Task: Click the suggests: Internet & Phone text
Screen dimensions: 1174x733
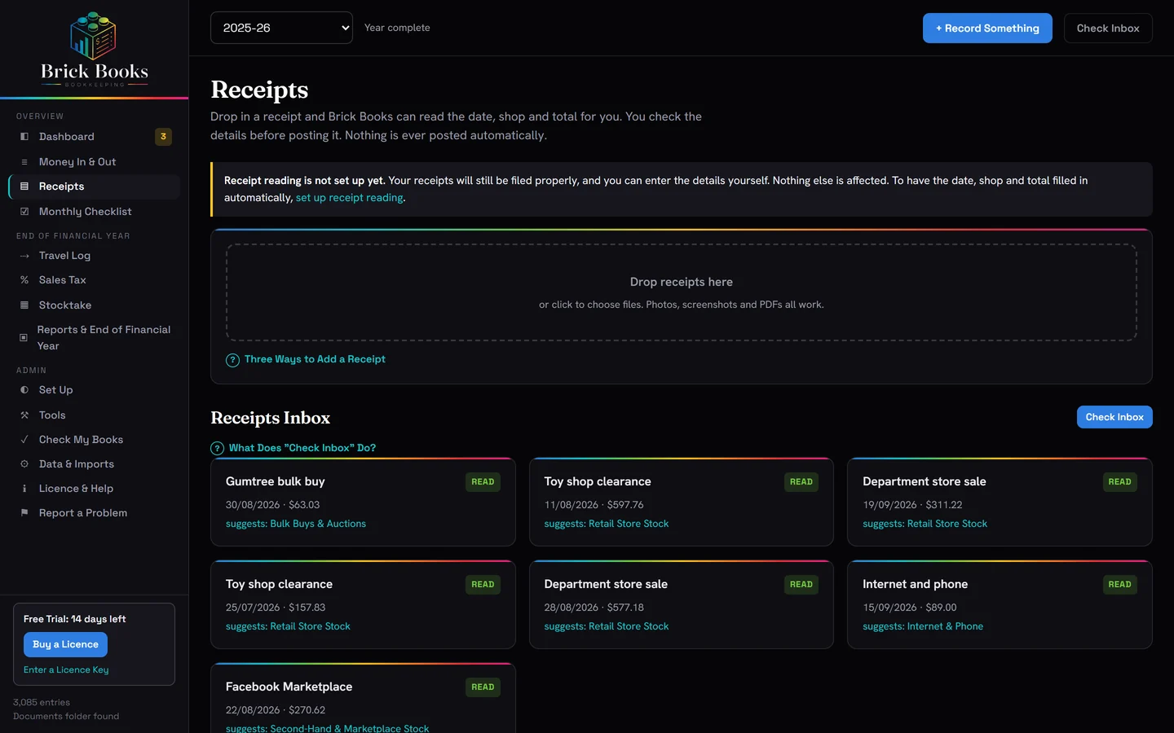Action: 923,626
